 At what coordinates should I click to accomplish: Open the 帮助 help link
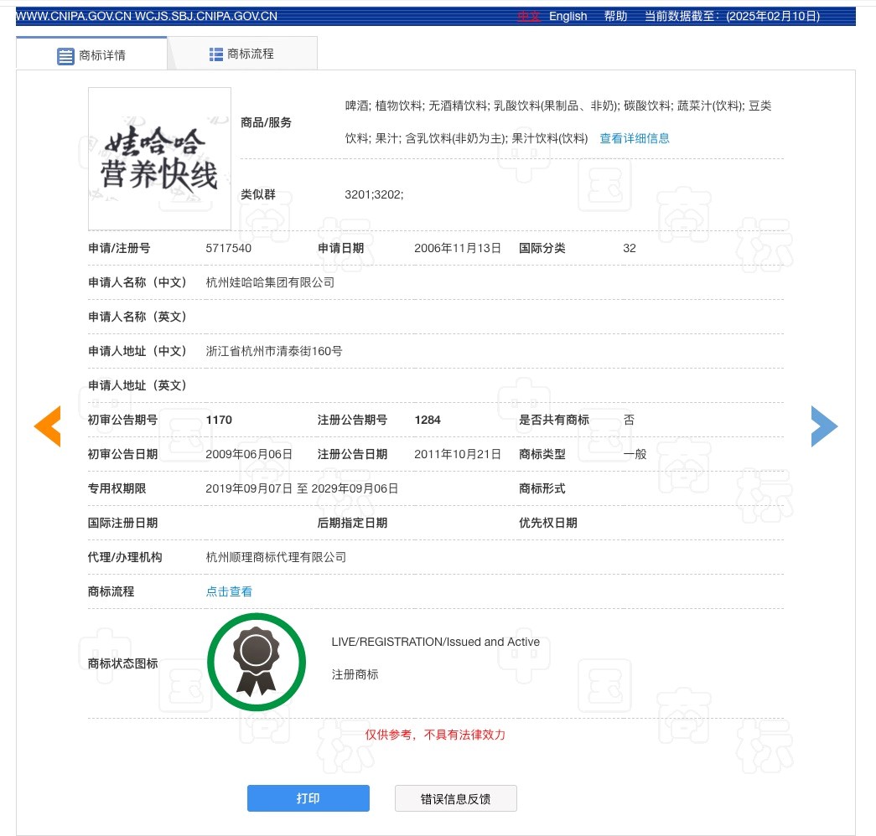click(x=615, y=16)
